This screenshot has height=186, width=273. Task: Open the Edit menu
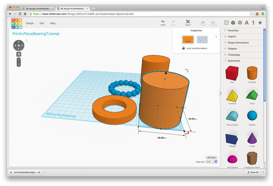coord(42,23)
